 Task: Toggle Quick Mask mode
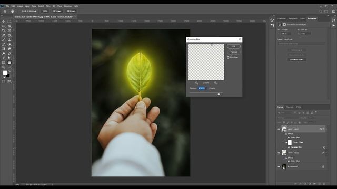point(4,81)
